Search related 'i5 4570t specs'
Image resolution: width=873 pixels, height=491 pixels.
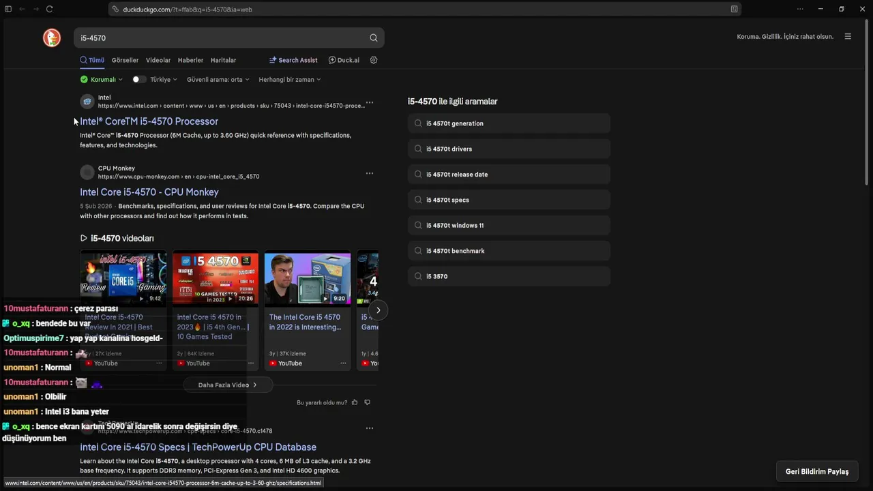point(509,200)
